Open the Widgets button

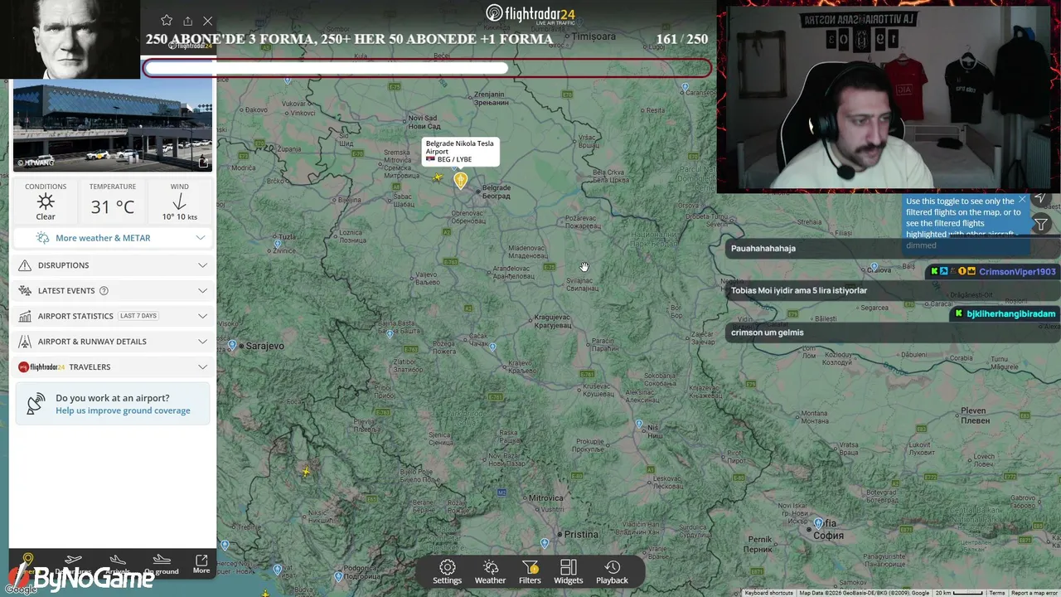[568, 572]
